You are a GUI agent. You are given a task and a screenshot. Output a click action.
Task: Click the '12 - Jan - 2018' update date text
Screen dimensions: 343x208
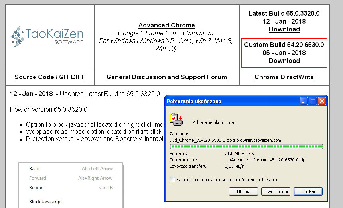pos(31,94)
